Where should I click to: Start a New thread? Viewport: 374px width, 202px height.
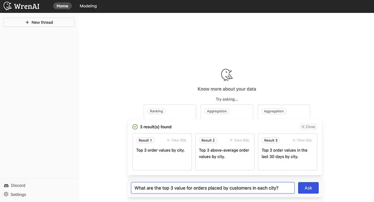point(39,22)
